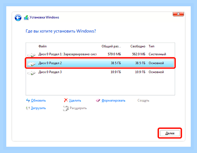Go back using the blue arrow button
Viewport: 197px width, 153px height.
click(18, 18)
